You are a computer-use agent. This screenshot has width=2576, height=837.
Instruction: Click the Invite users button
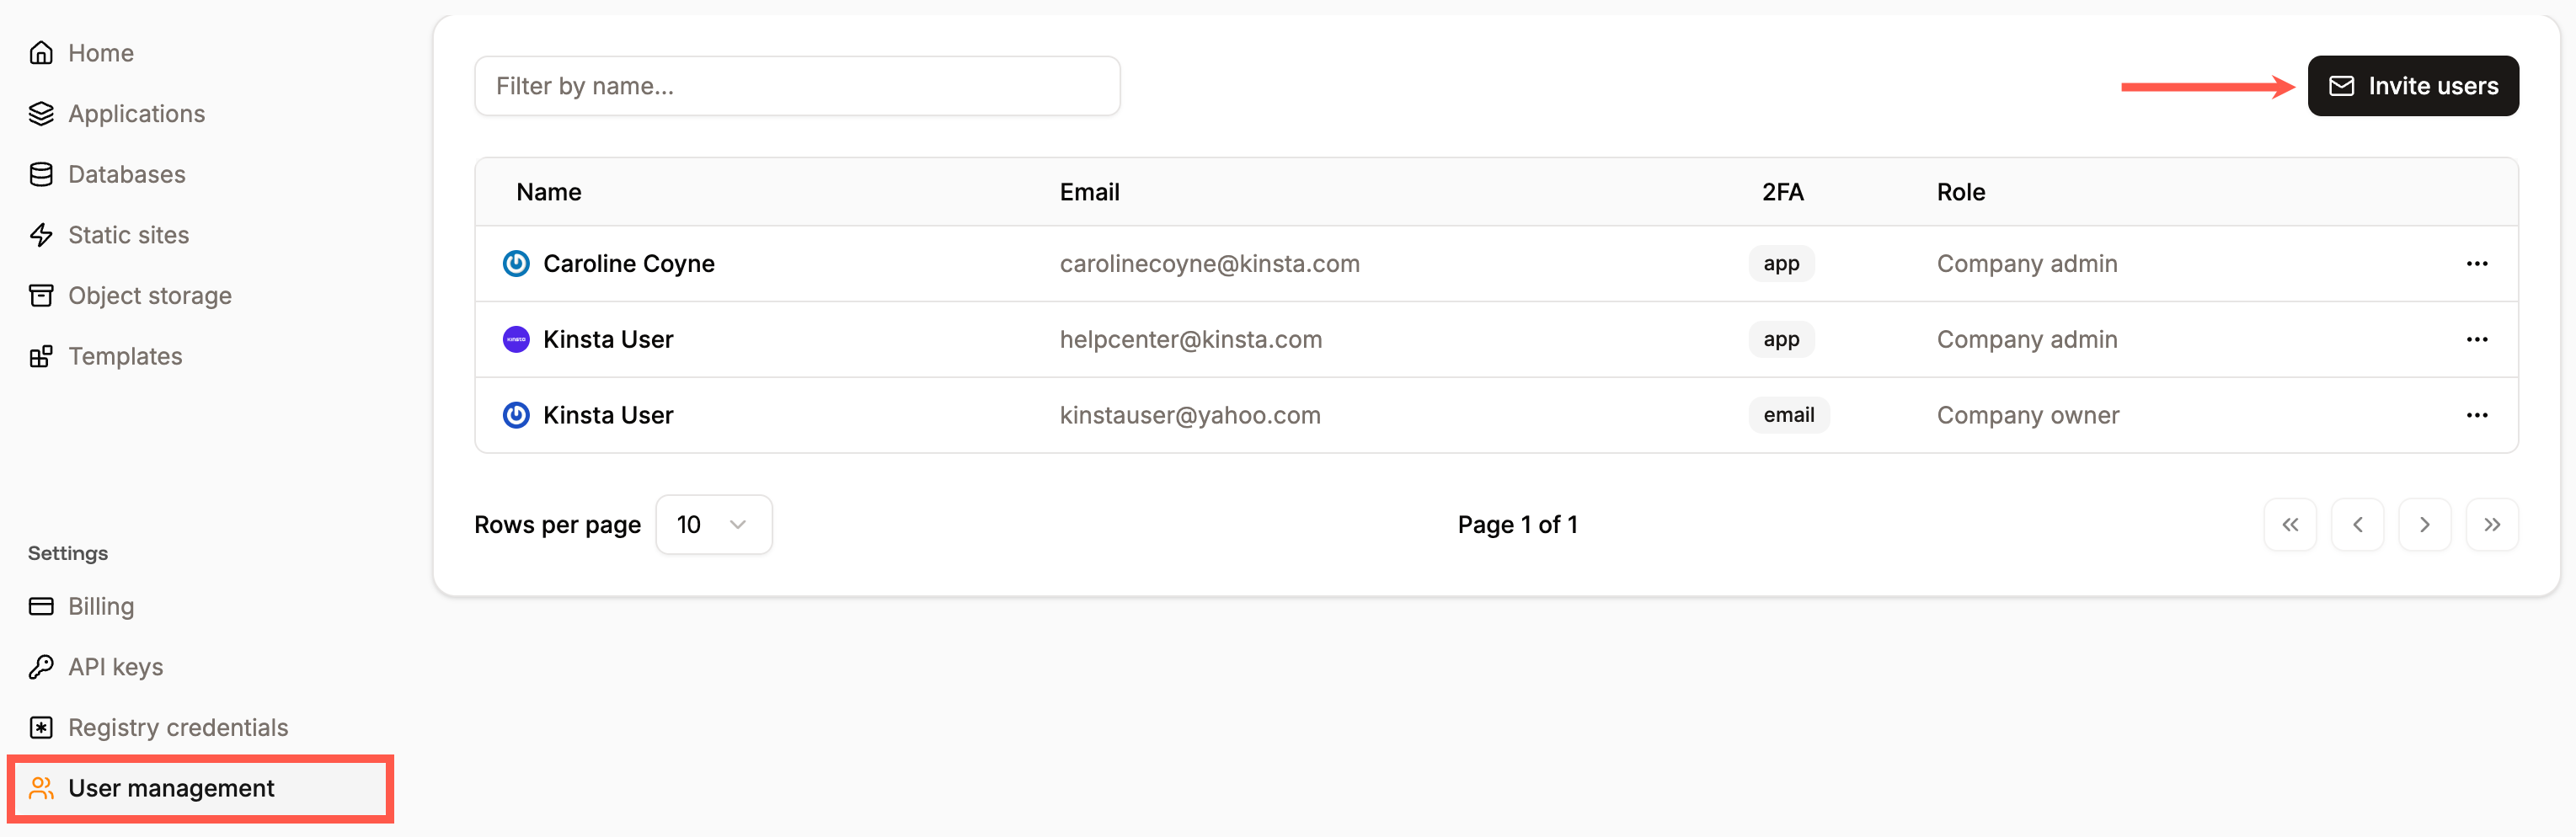click(2413, 85)
